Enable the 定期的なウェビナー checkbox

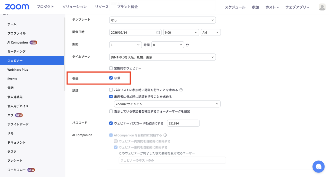click(111, 68)
